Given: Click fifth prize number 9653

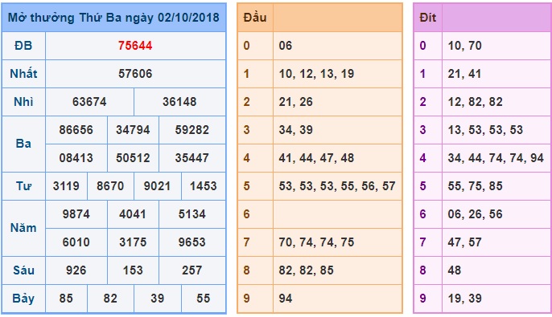Looking at the screenshot, I should click(192, 242).
